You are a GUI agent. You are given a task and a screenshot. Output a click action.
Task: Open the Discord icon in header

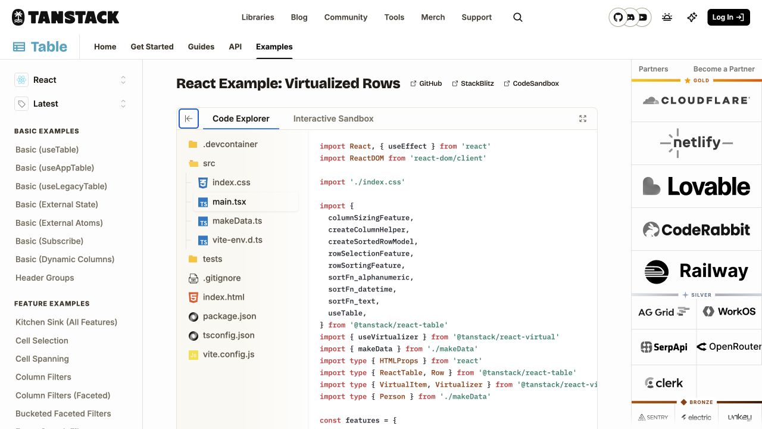coord(630,17)
